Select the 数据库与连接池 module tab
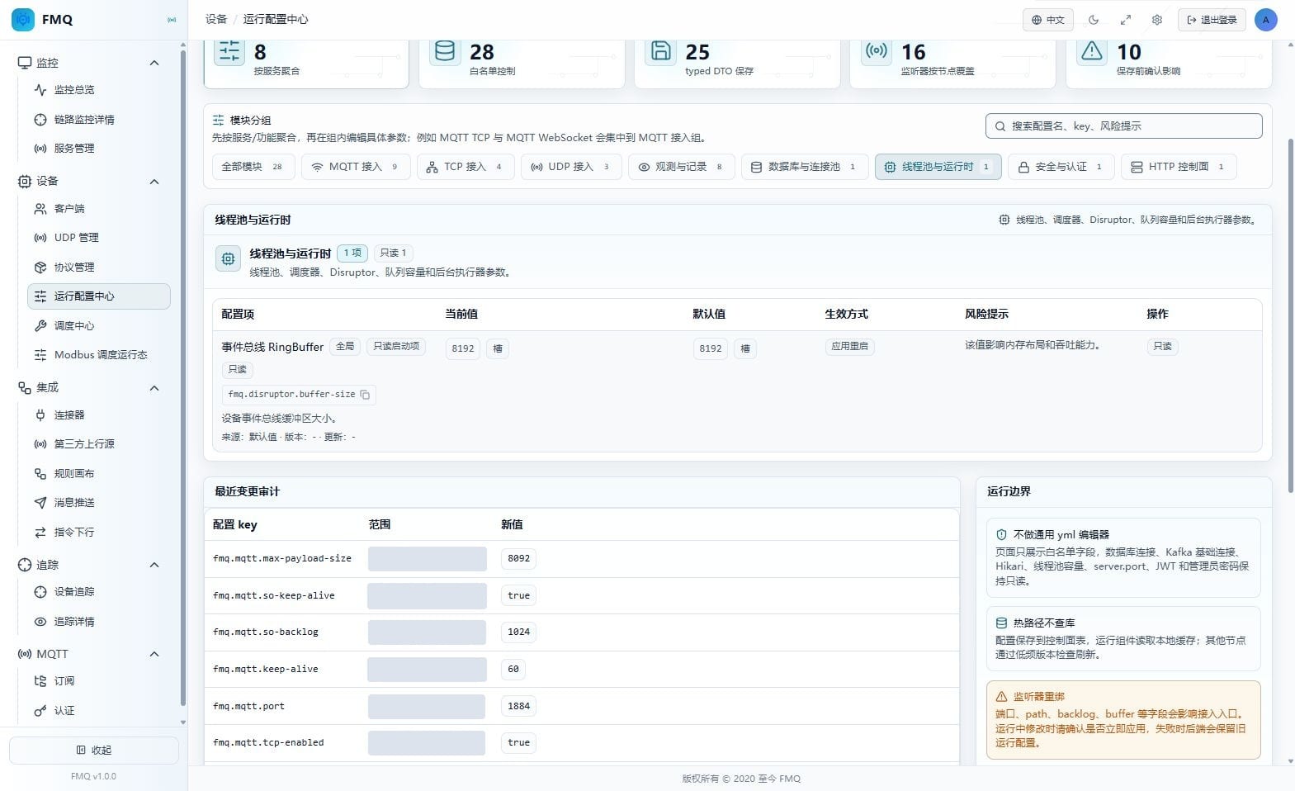Image resolution: width=1295 pixels, height=791 pixels. pos(804,167)
